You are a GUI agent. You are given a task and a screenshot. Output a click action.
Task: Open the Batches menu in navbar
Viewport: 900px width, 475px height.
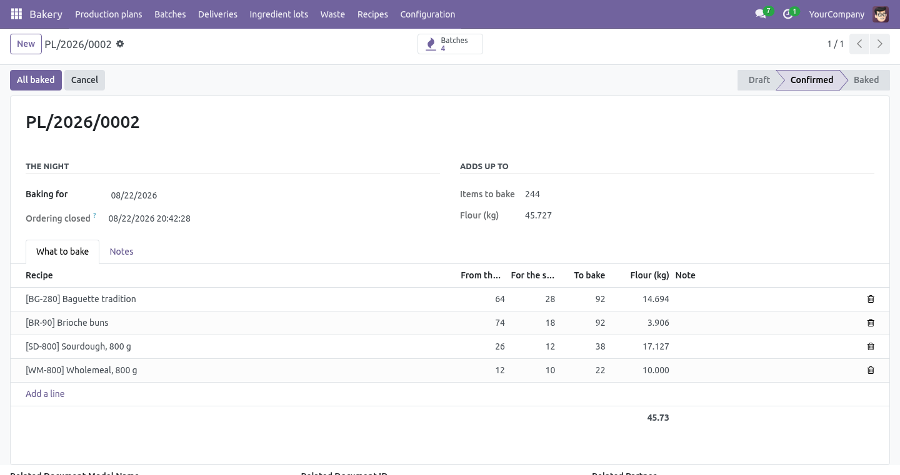[170, 14]
